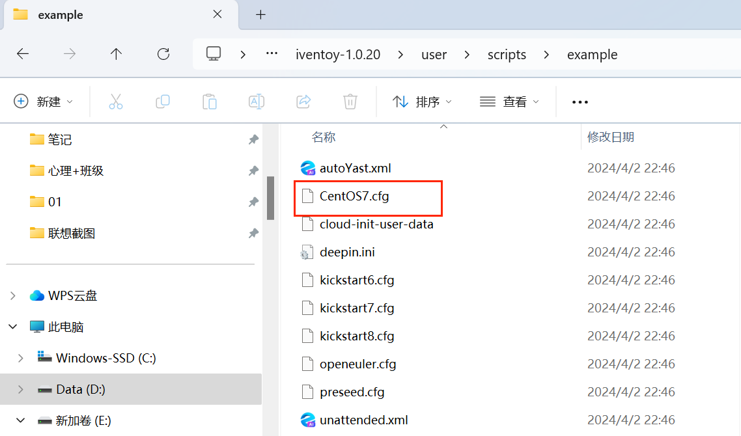Sort by the 修改日期 column header

611,137
